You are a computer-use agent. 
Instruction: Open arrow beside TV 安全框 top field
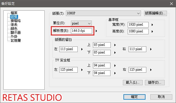coord(115,66)
